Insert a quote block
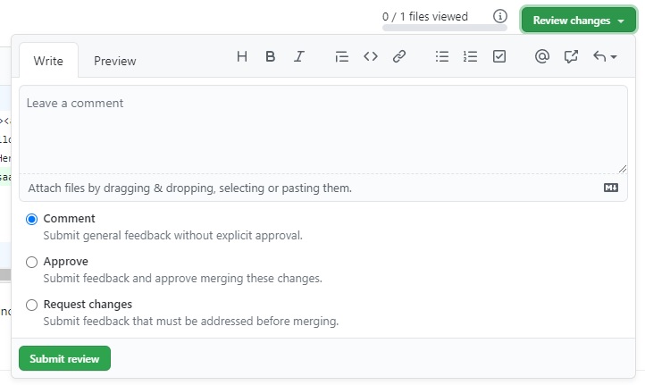 (x=341, y=56)
